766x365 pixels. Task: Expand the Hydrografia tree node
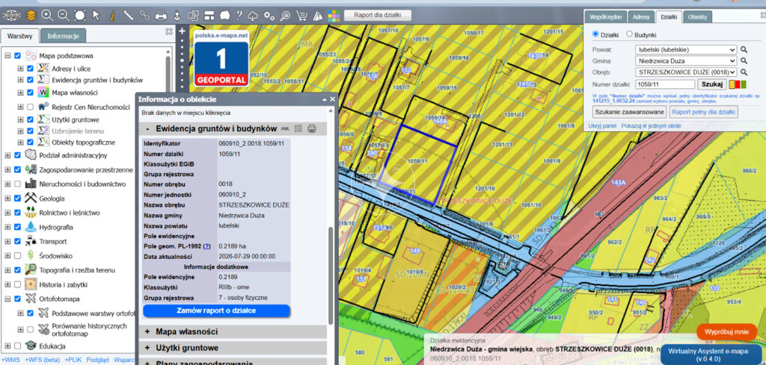coord(7,227)
